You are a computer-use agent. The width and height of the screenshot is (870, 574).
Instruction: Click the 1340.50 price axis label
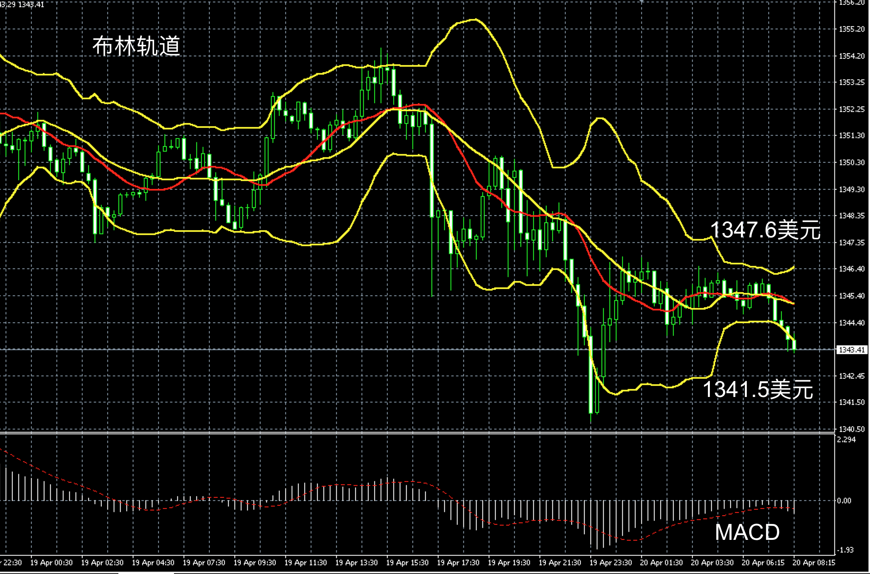[x=851, y=429]
